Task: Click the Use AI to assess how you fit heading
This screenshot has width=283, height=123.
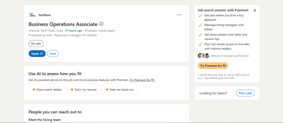Action: [x=55, y=74]
